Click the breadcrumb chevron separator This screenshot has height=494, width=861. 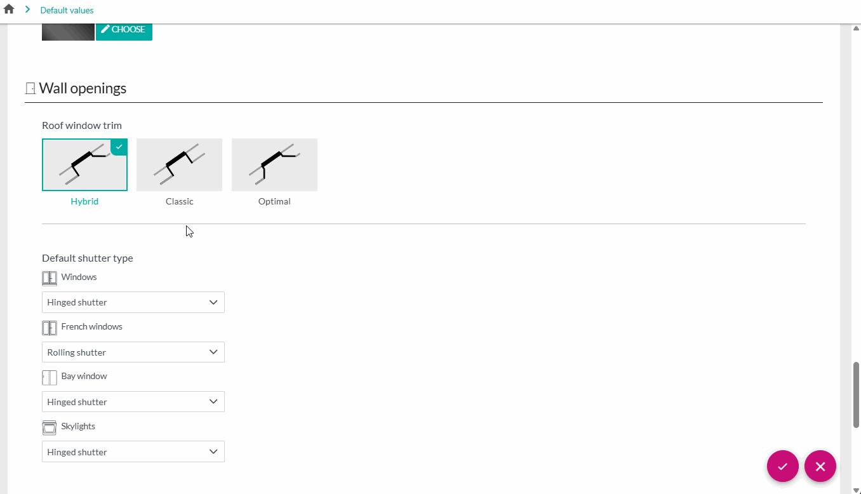(x=27, y=10)
